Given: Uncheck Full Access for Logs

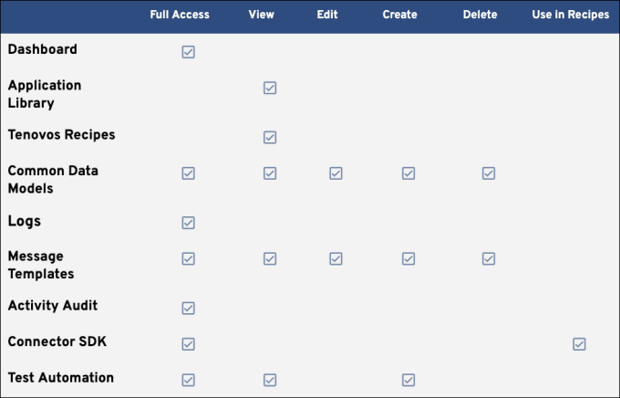Looking at the screenshot, I should pyautogui.click(x=188, y=223).
